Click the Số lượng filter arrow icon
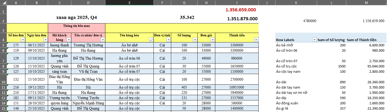 [195, 40]
